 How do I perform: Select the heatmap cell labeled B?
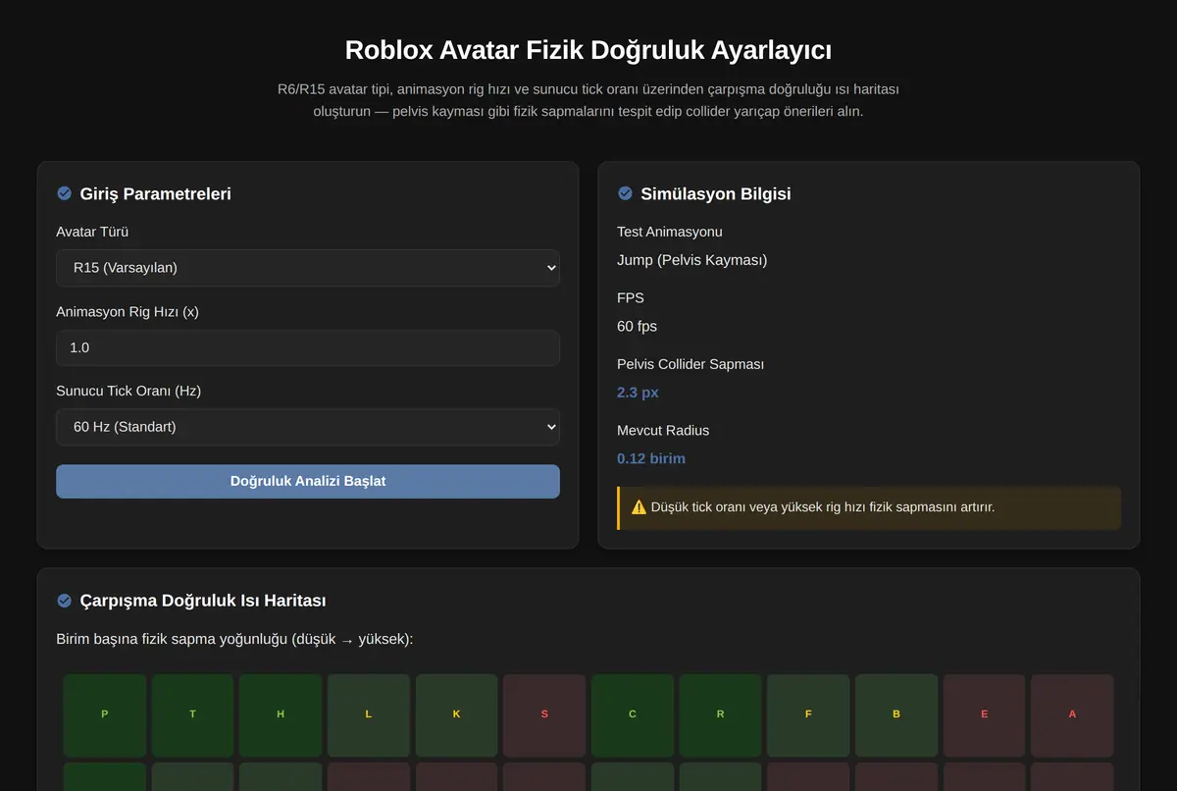[x=896, y=714]
